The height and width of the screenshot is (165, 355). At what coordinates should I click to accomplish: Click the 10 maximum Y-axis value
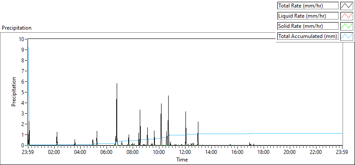click(22, 39)
